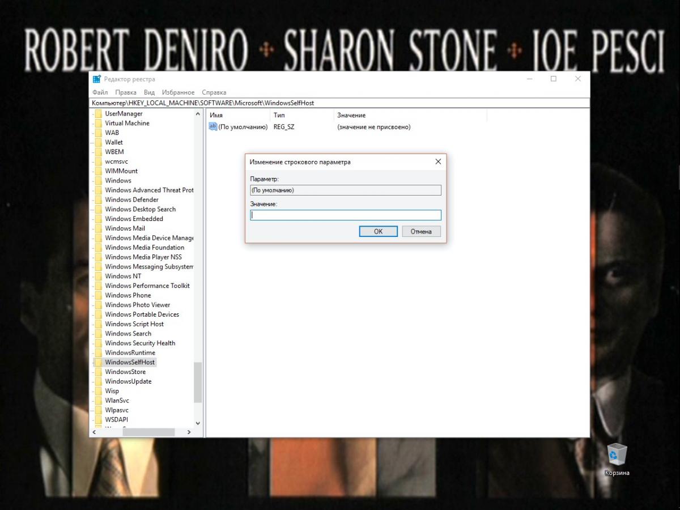Screen dimensions: 680x510
Task: Select the folder icon beside Windows NT
Action: 99,276
